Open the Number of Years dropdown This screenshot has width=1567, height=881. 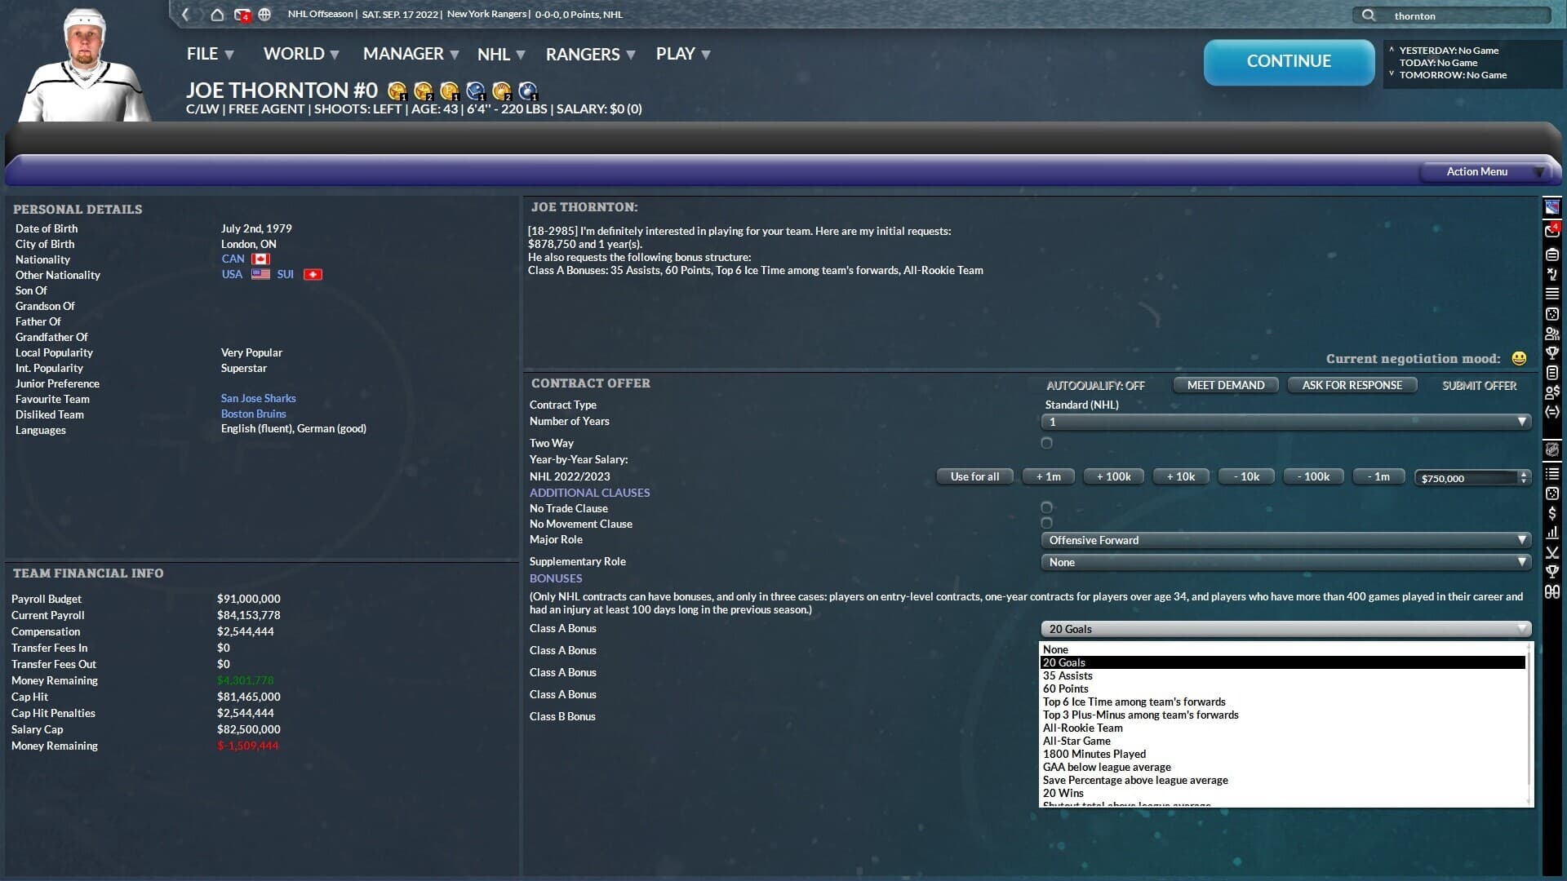(x=1285, y=422)
